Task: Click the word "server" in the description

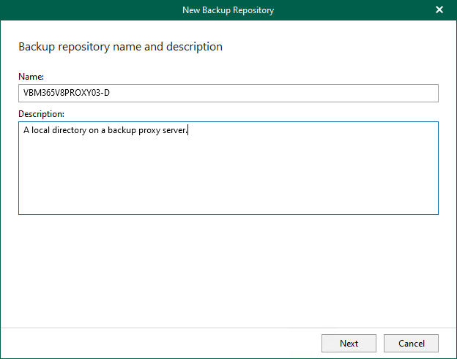Action: 175,131
